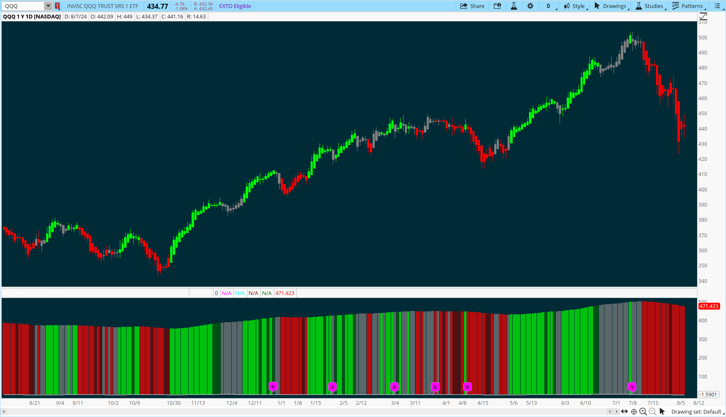Click the zoom out magnifier icon
The image size is (726, 417).
(x=652, y=412)
